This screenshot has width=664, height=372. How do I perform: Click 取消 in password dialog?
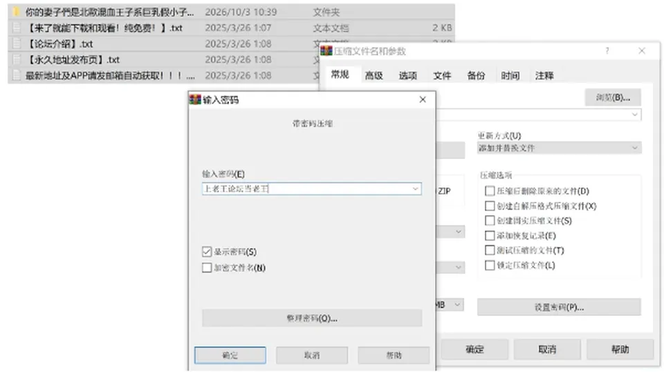312,355
